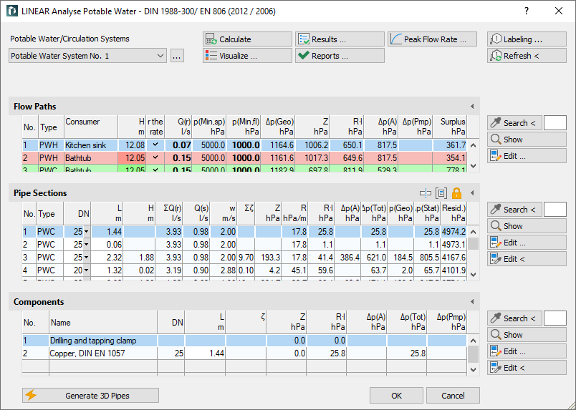This screenshot has width=576, height=410.
Task: Click the Name column header in Components
Action: pos(103,323)
